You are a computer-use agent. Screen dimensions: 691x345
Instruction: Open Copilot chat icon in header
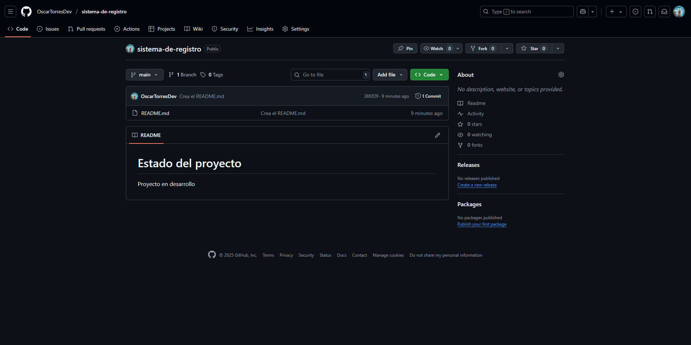[583, 12]
